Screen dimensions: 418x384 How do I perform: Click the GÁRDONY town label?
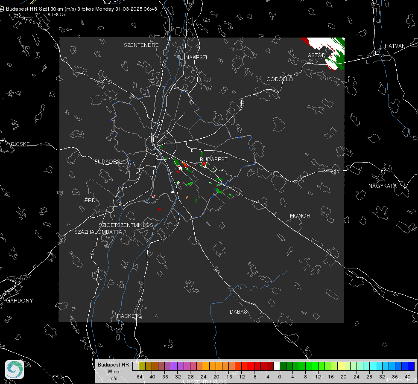[20, 301]
